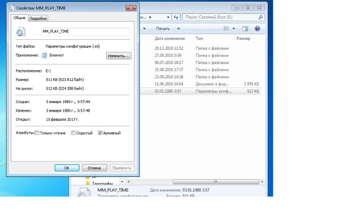
Task: Click the Блокнот notepad icon
Action: (44, 55)
